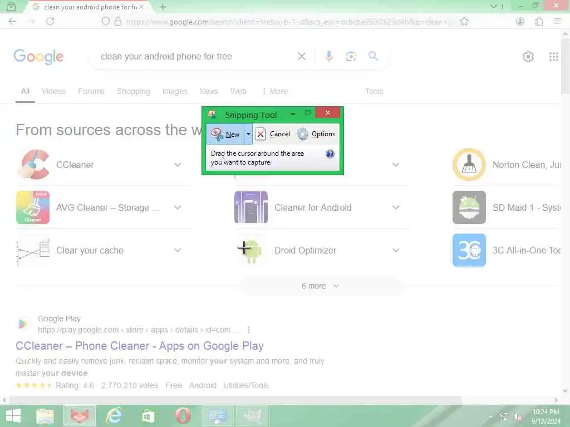Click the AVG Cleaner app icon
This screenshot has width=570, height=427.
tap(33, 207)
